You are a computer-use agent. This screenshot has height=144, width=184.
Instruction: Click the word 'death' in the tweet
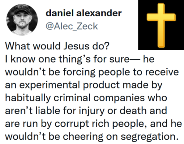(x=133, y=110)
